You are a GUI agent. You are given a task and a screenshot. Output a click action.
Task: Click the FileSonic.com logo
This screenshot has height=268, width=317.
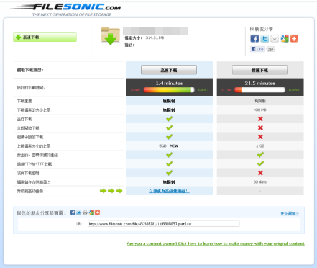pyautogui.click(x=66, y=9)
